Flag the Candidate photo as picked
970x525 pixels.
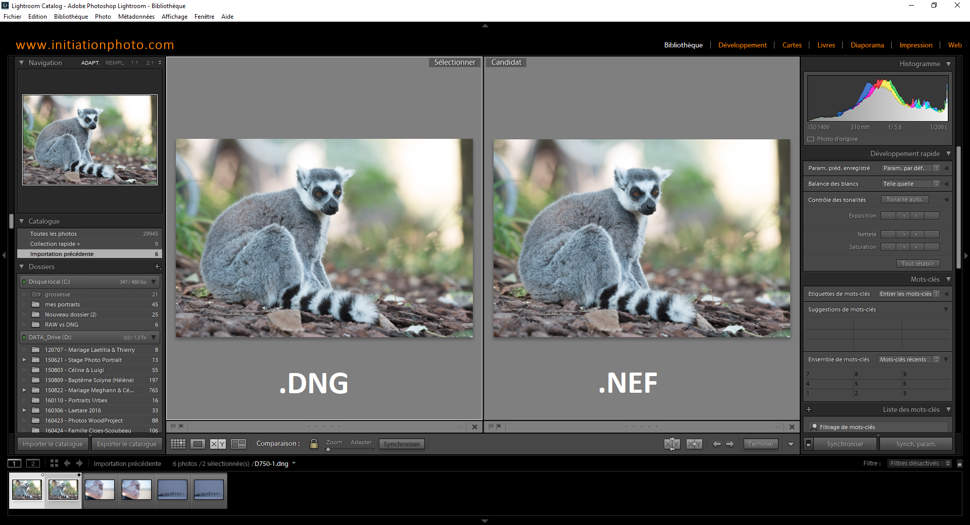(x=491, y=426)
